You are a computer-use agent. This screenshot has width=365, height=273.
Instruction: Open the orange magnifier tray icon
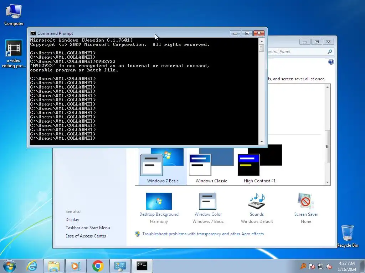click(x=303, y=266)
